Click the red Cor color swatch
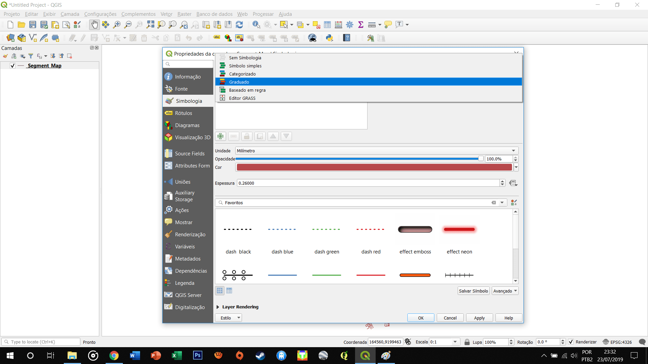The image size is (648, 364). pyautogui.click(x=375, y=167)
